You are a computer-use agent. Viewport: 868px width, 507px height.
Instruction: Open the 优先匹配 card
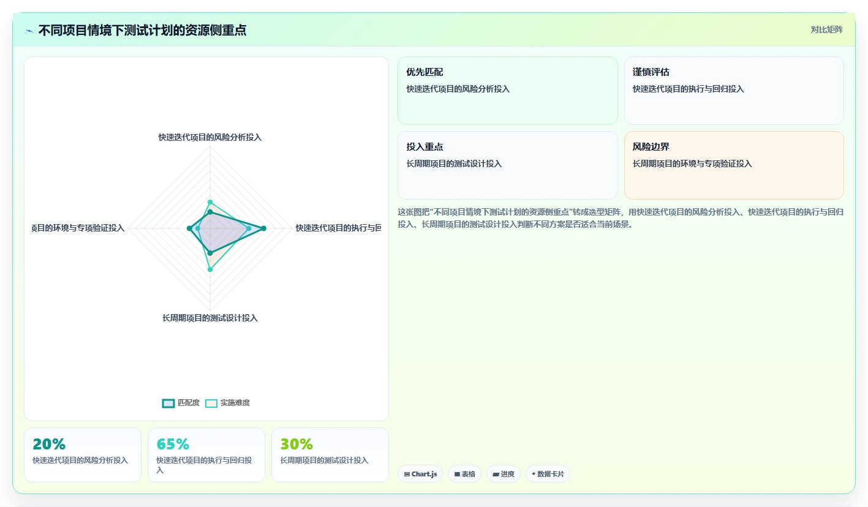point(508,91)
